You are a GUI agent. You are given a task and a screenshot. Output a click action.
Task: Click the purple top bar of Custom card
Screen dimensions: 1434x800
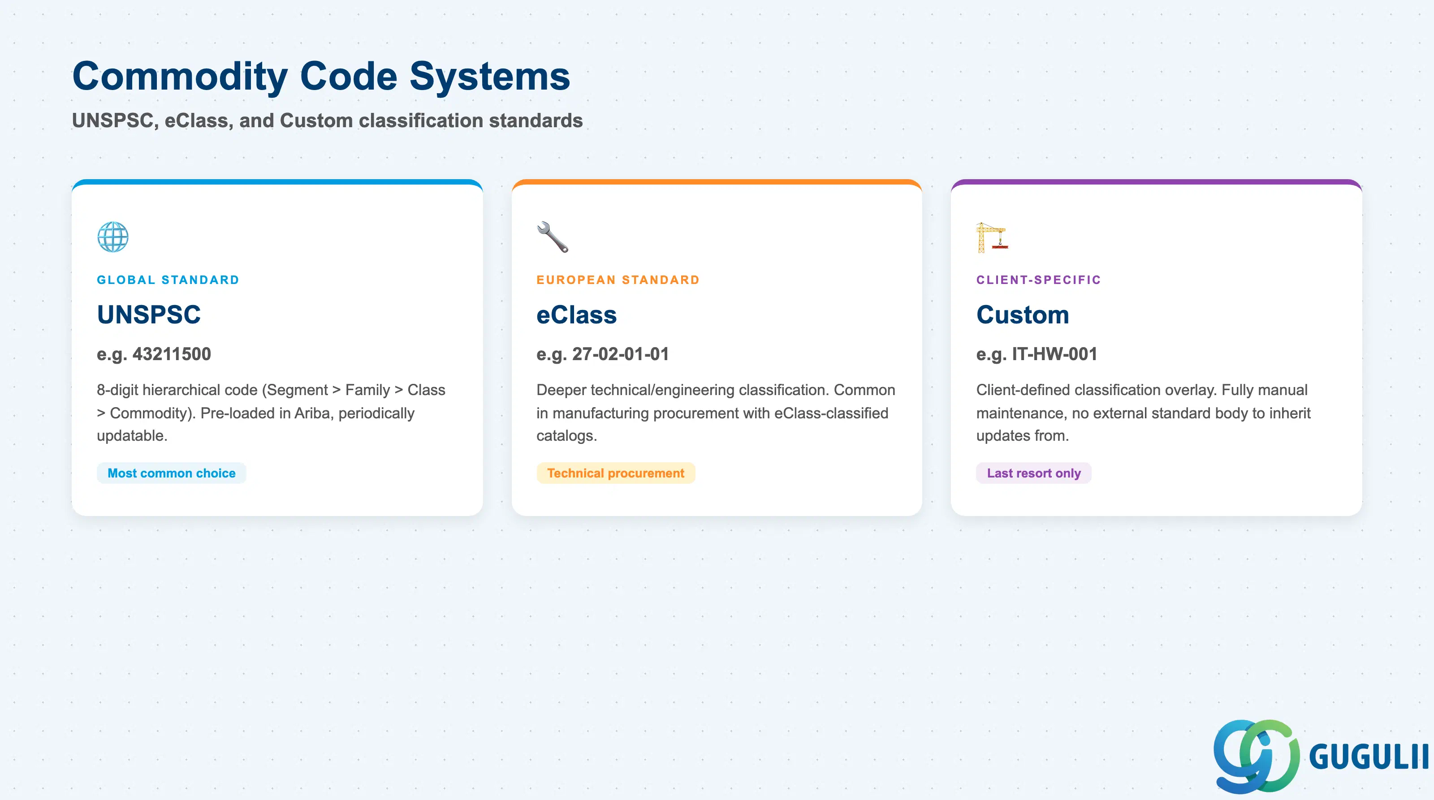tap(1156, 182)
